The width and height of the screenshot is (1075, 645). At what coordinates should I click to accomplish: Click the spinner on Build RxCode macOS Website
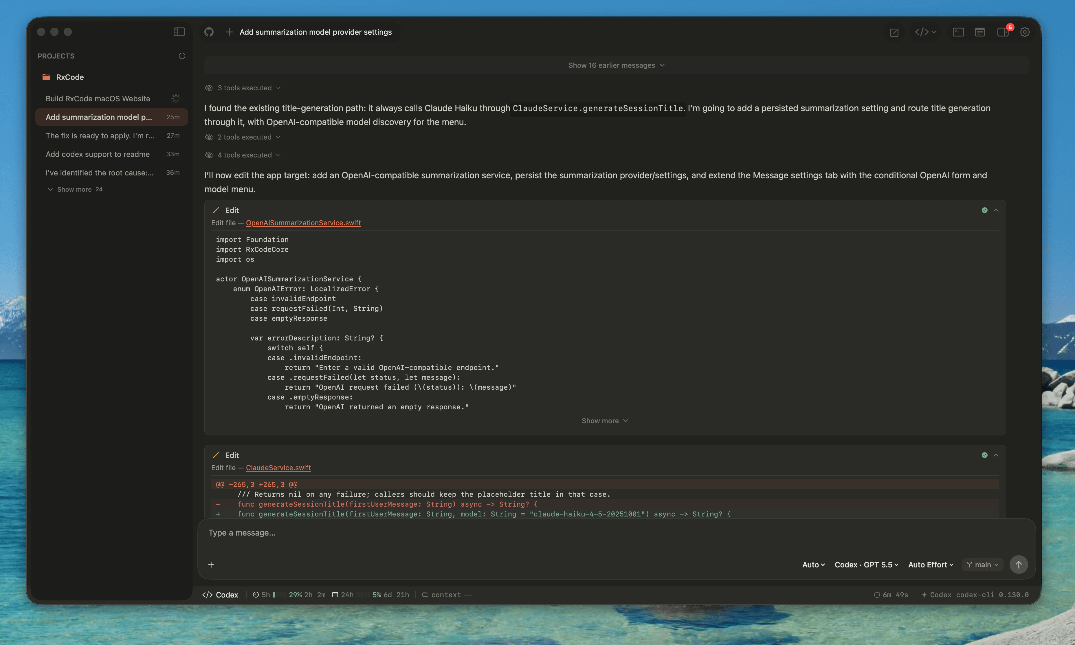[175, 98]
